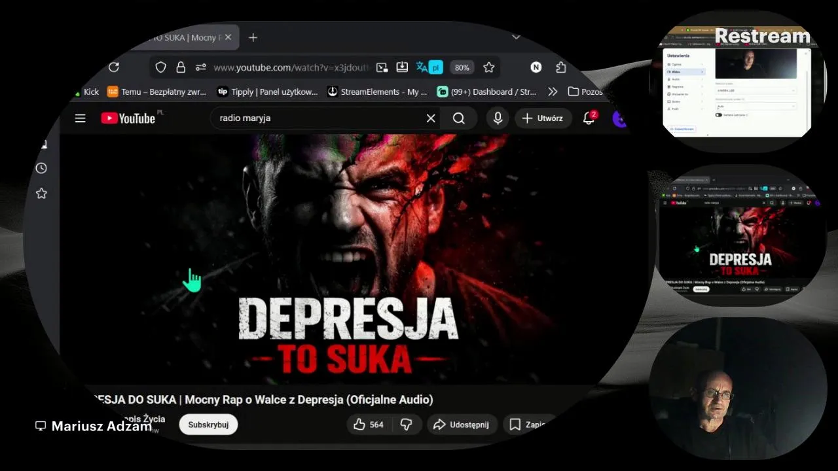Viewport: 838px width, 471px height.
Task: Click the padlock site security icon
Action: click(x=181, y=67)
